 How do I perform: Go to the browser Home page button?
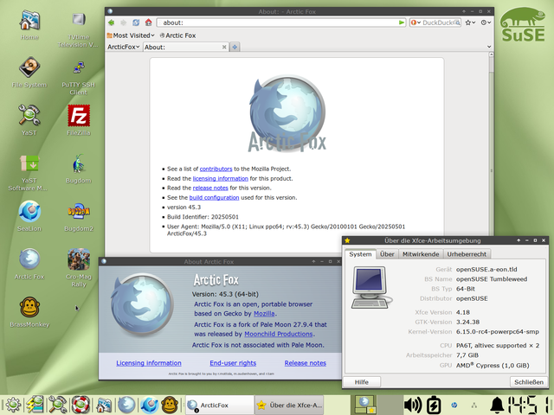148,22
